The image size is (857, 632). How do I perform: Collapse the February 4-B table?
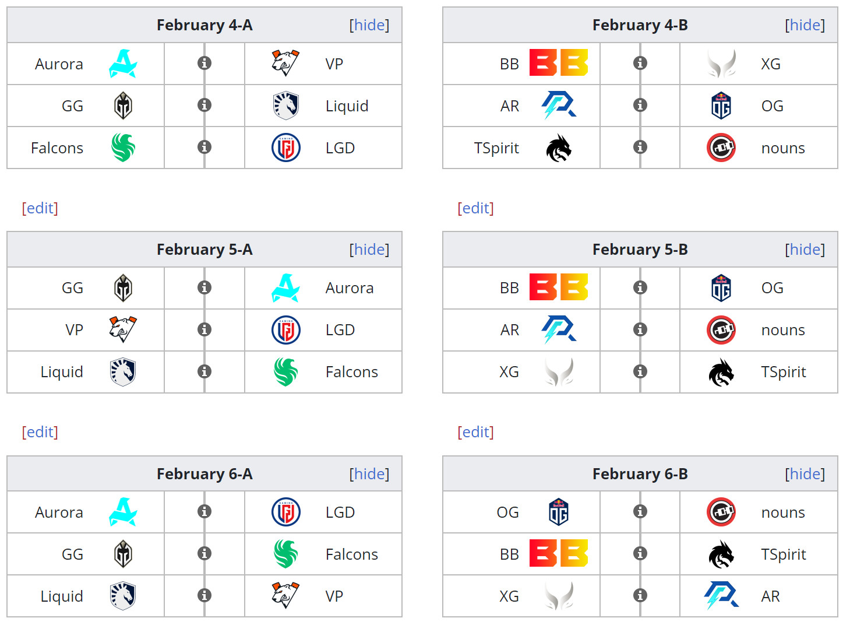click(805, 25)
